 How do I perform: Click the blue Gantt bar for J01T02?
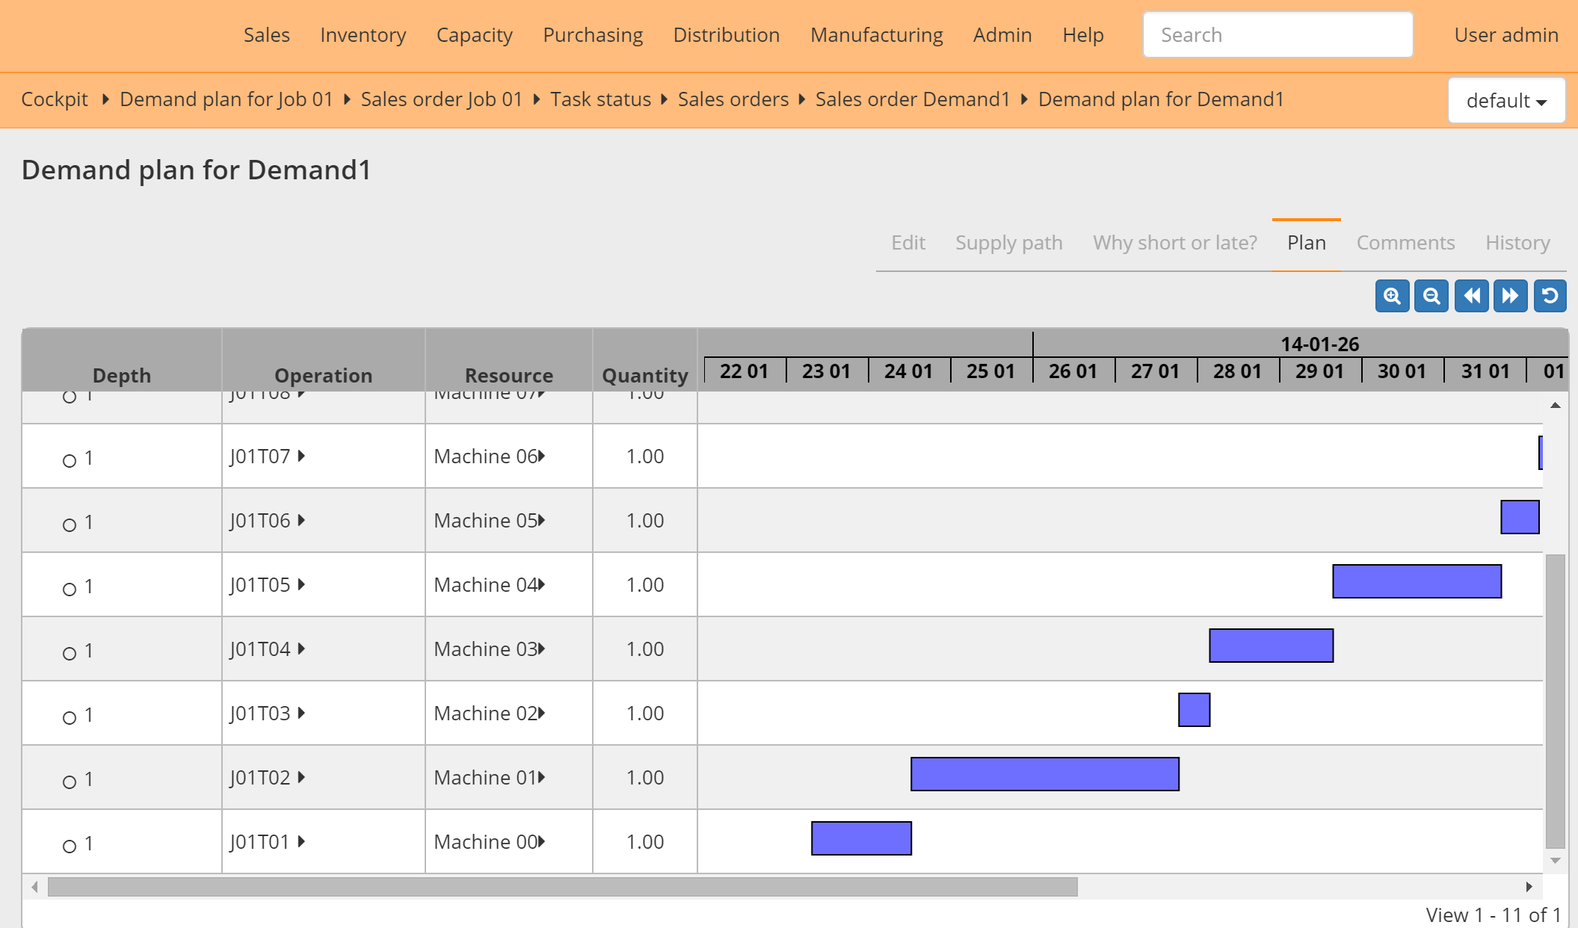[x=1044, y=775]
